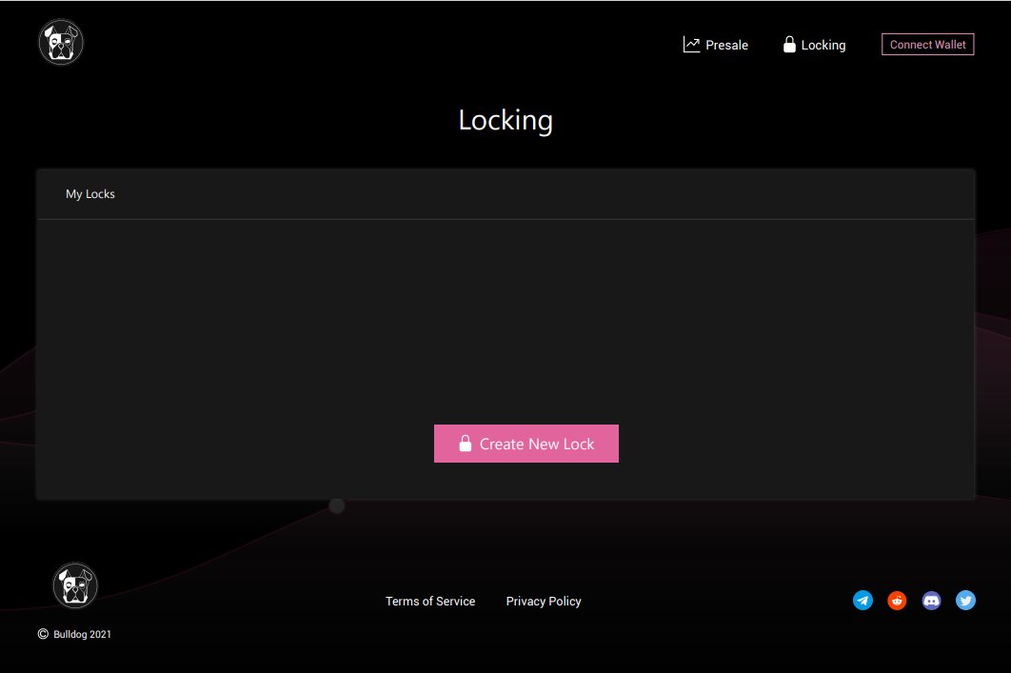Open the Twitter social link
The width and height of the screenshot is (1011, 673).
pyautogui.click(x=965, y=600)
